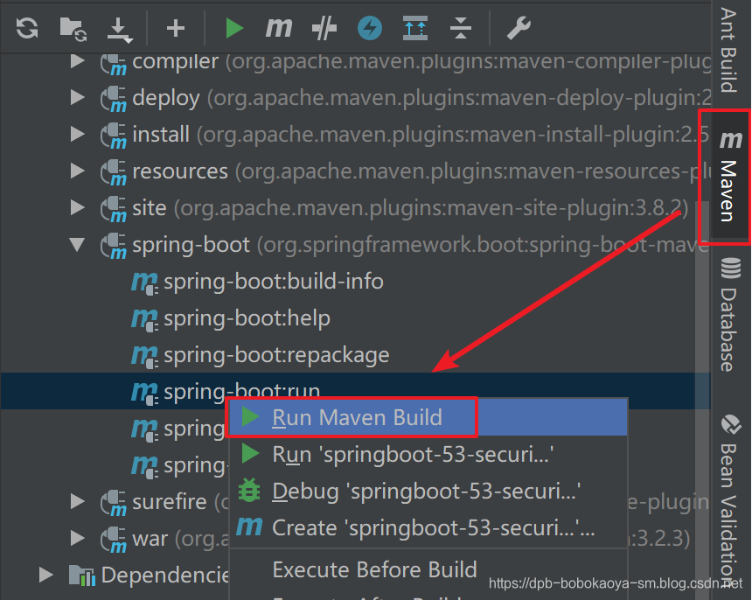The image size is (752, 600).
Task: Choose Execute Before Build menu entry
Action: pos(428,569)
